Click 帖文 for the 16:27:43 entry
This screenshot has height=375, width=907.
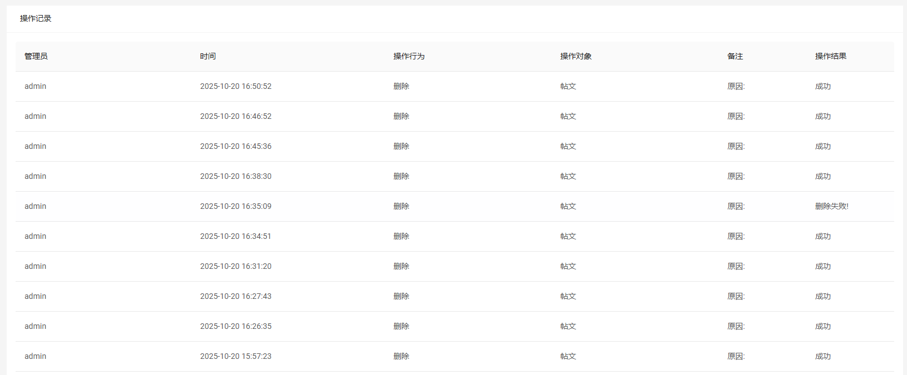pyautogui.click(x=568, y=296)
